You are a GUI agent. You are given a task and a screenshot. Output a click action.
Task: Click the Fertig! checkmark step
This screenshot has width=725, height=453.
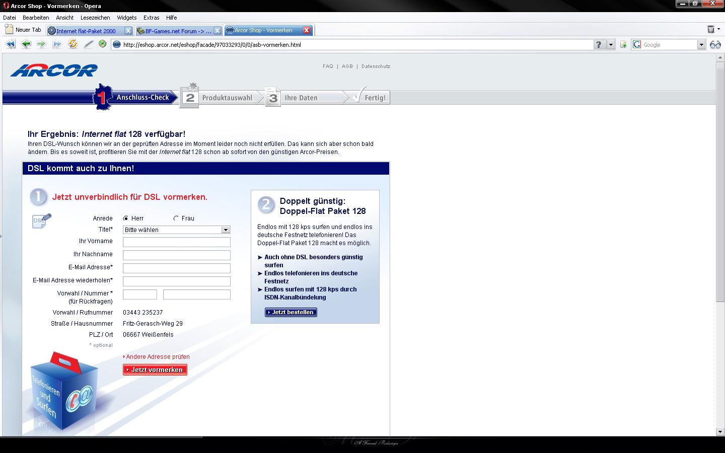click(370, 97)
